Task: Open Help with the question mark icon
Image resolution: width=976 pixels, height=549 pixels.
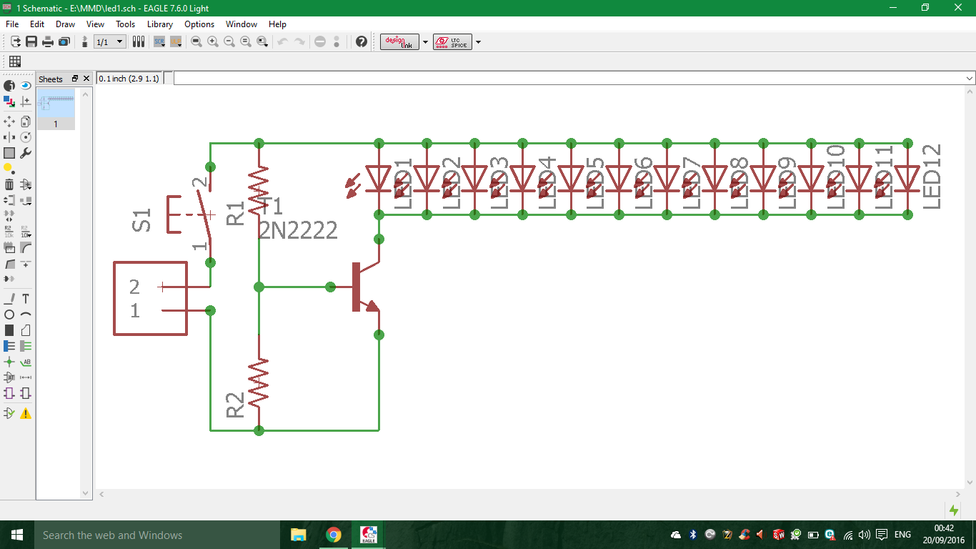Action: (x=362, y=41)
